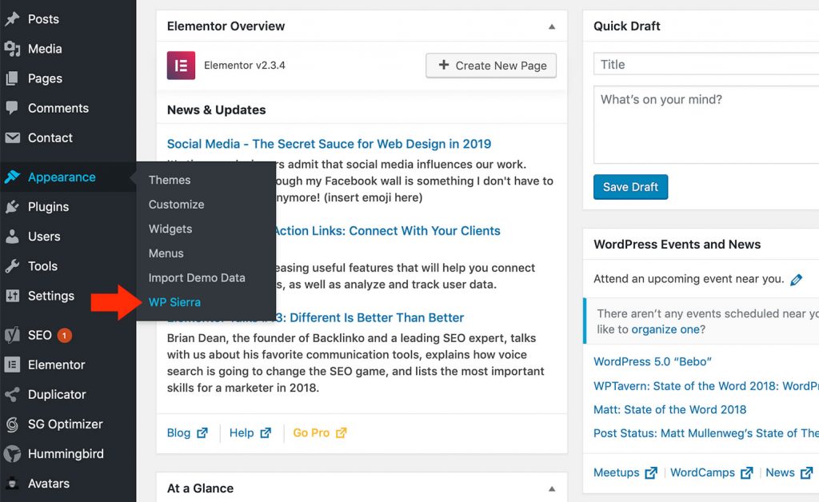Click external link icon beside Blog

(x=202, y=433)
